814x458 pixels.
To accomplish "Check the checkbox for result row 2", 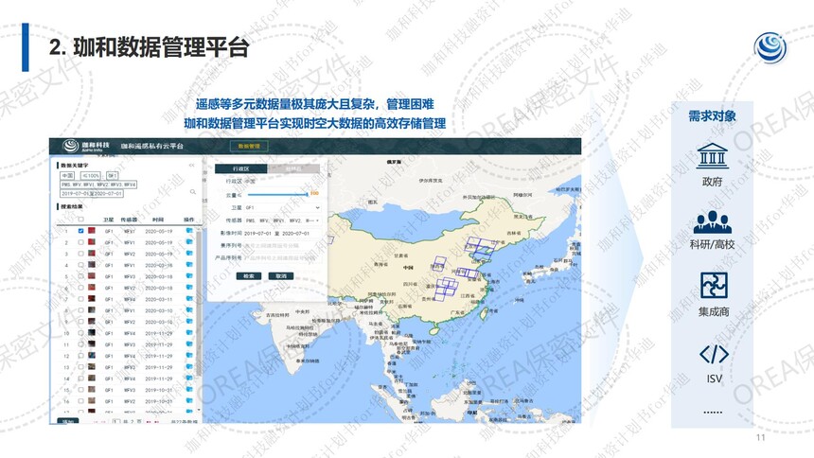I will tap(80, 242).
